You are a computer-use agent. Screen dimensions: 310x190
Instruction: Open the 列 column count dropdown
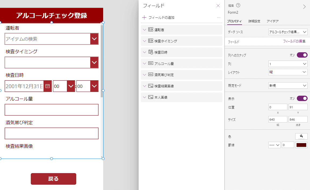[x=288, y=64]
